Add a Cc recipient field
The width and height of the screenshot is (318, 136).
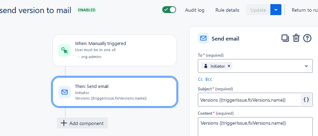coord(200,79)
